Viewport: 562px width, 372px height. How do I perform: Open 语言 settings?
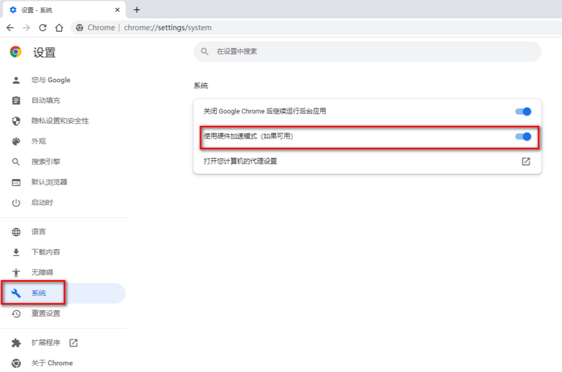[38, 231]
